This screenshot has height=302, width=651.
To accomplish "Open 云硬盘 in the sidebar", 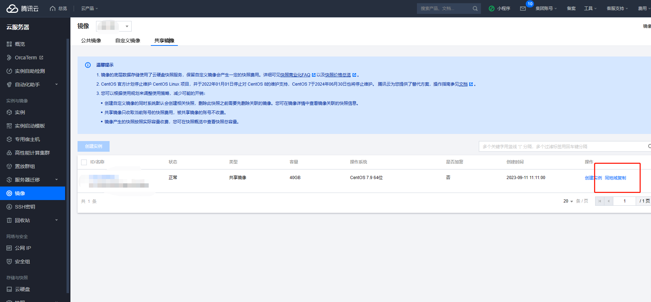I will (22, 289).
